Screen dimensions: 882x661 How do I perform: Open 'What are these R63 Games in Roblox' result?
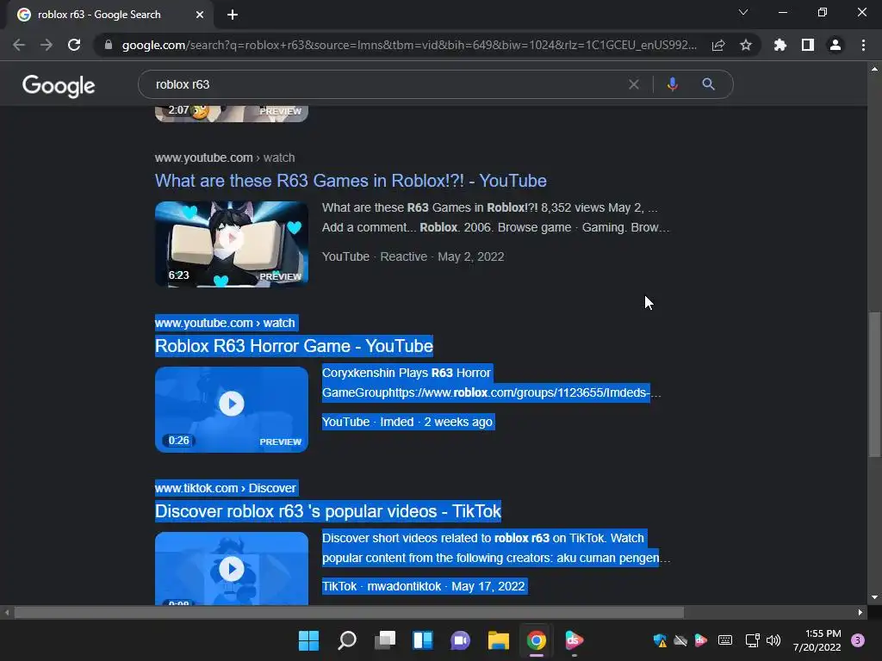tap(351, 181)
